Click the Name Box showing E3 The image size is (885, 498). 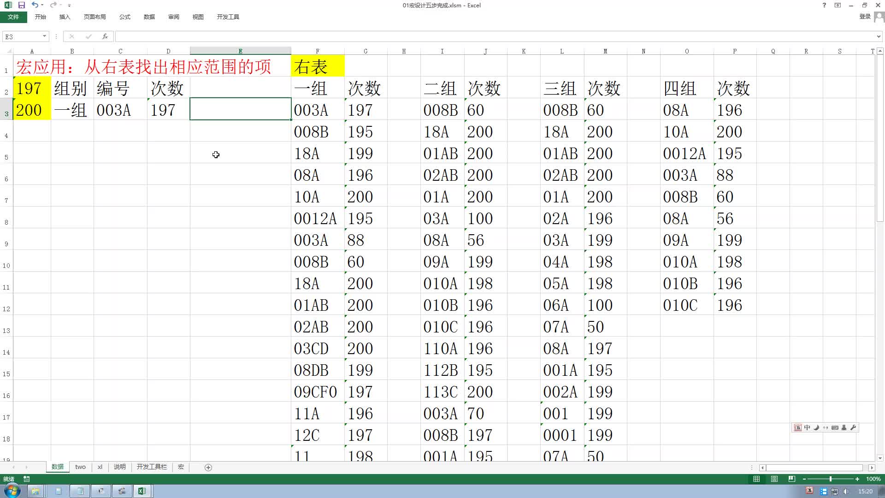pos(22,36)
